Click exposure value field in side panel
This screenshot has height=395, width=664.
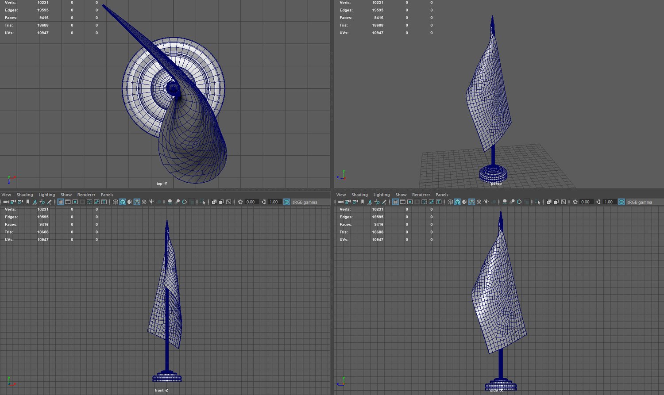pyautogui.click(x=586, y=202)
